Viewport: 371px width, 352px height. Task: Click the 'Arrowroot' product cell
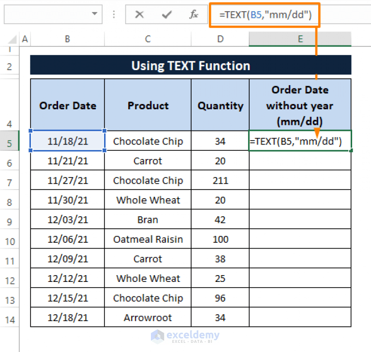click(148, 317)
